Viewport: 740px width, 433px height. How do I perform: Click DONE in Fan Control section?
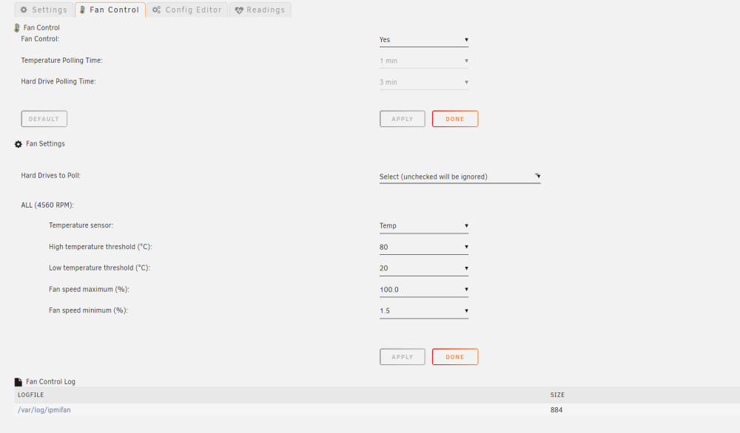[x=455, y=119]
